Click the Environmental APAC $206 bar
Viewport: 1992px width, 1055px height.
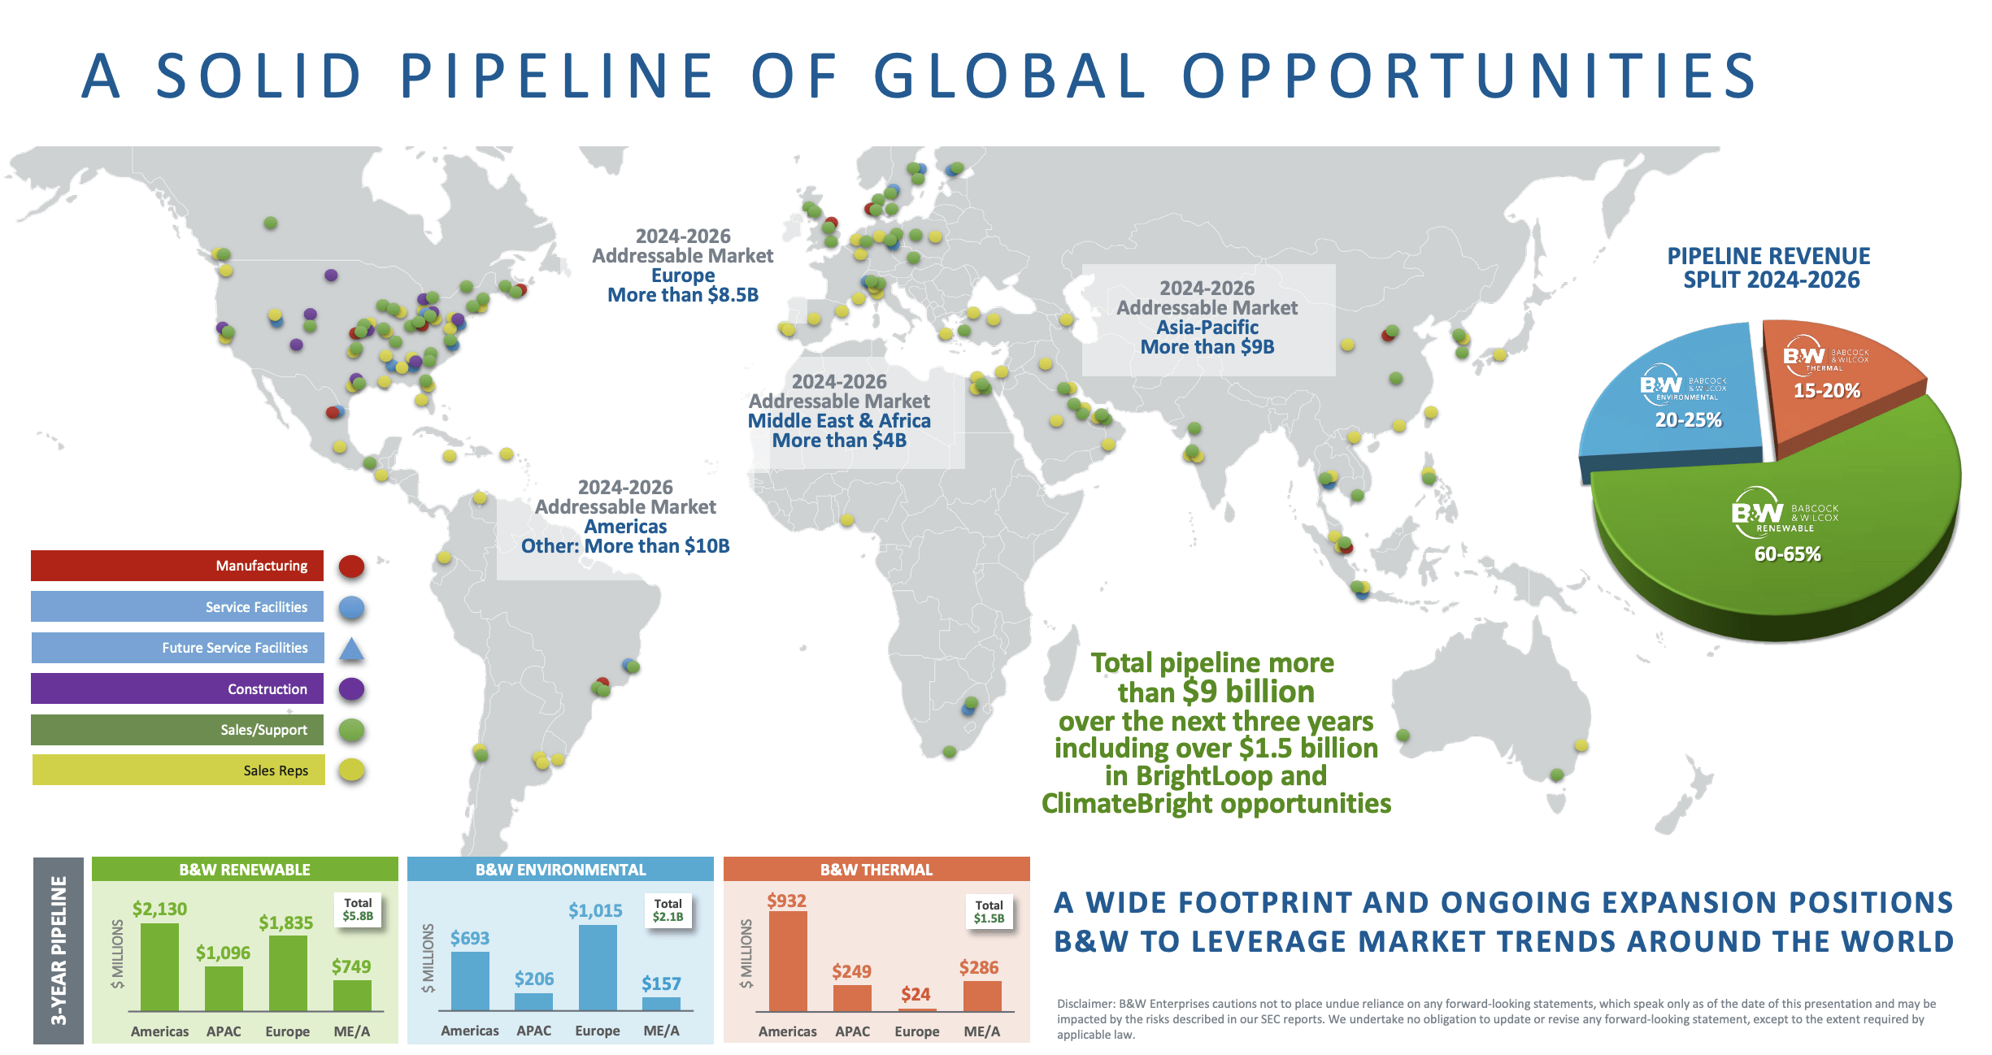[x=533, y=1002]
